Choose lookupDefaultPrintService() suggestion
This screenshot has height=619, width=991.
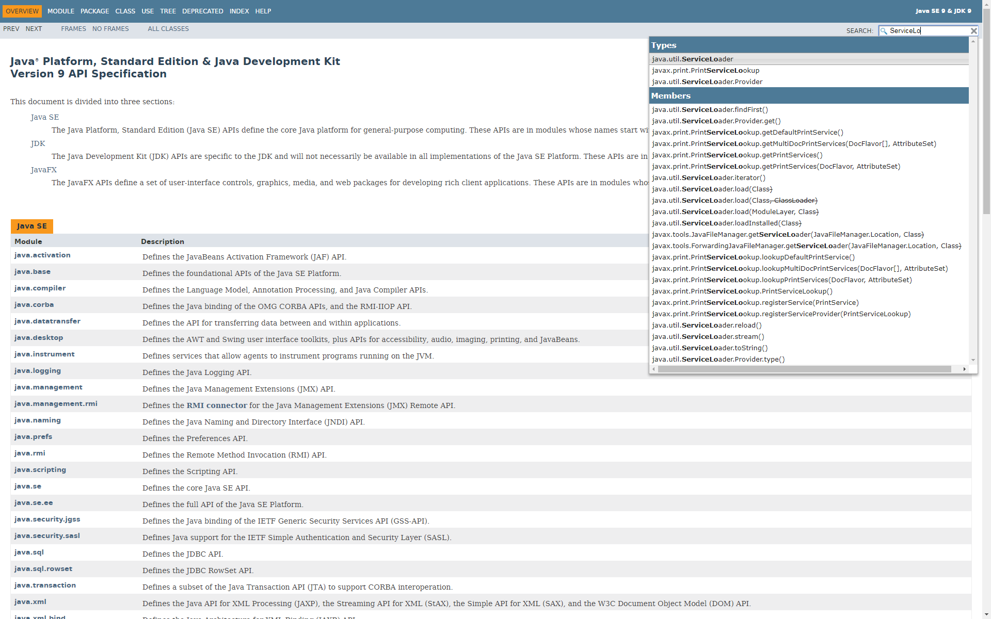click(x=809, y=257)
